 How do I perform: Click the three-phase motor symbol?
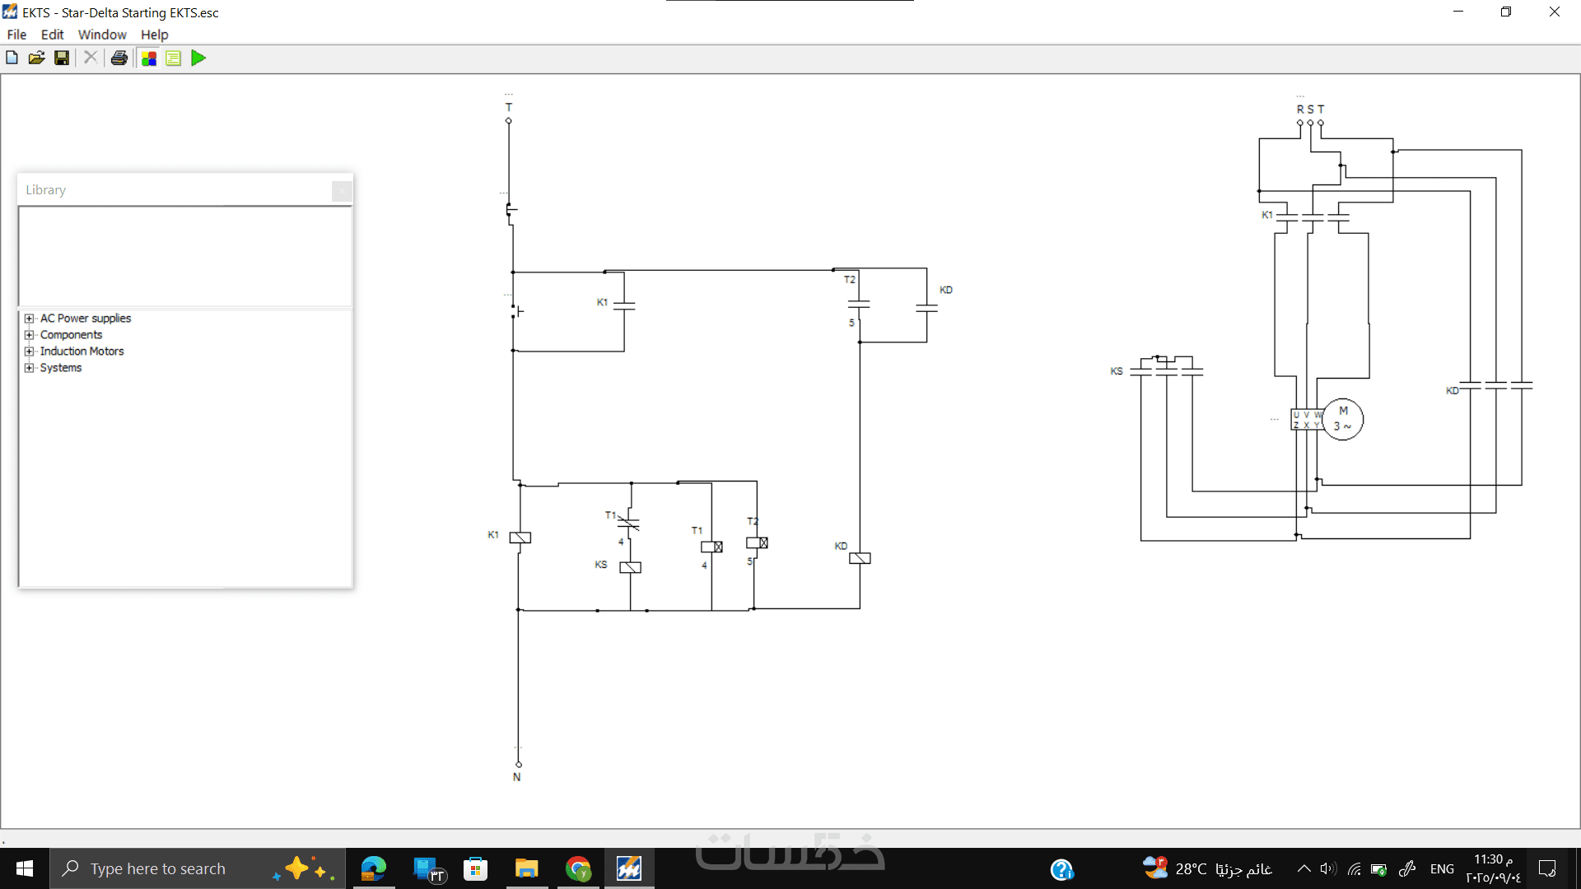point(1342,419)
